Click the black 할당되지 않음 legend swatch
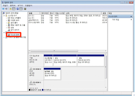The width and height of the screenshot is (135, 96). tap(30, 90)
